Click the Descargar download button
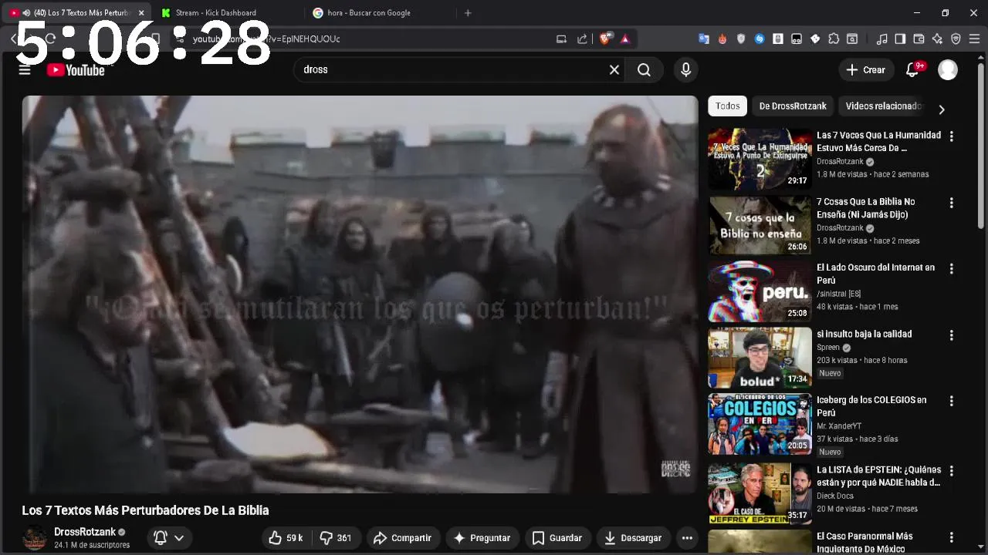Viewport: 988px width, 555px height. [632, 538]
